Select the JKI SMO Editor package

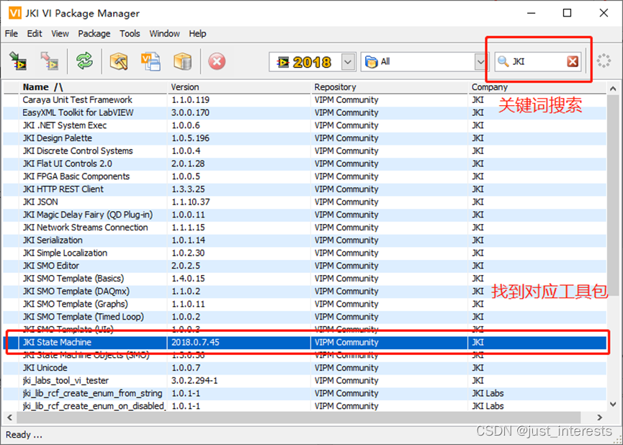(x=305, y=266)
